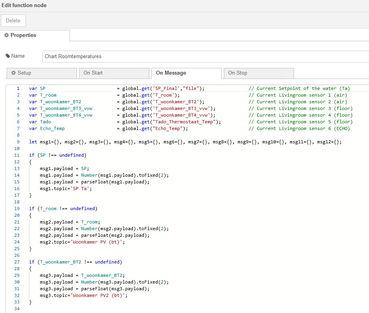369x313 pixels.
Task: Click the Number call on line 14
Action: [88, 175]
